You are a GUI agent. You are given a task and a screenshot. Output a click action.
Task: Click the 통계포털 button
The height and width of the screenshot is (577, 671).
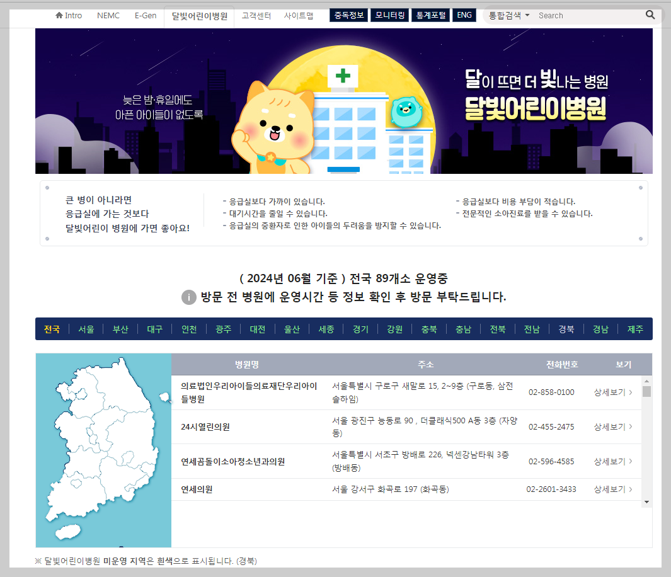(431, 15)
